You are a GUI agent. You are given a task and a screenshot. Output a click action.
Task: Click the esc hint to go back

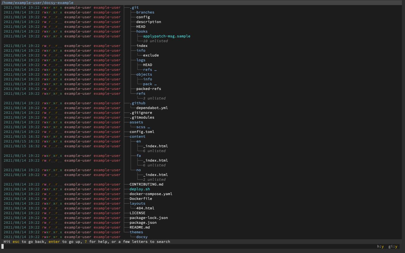coord(16,241)
